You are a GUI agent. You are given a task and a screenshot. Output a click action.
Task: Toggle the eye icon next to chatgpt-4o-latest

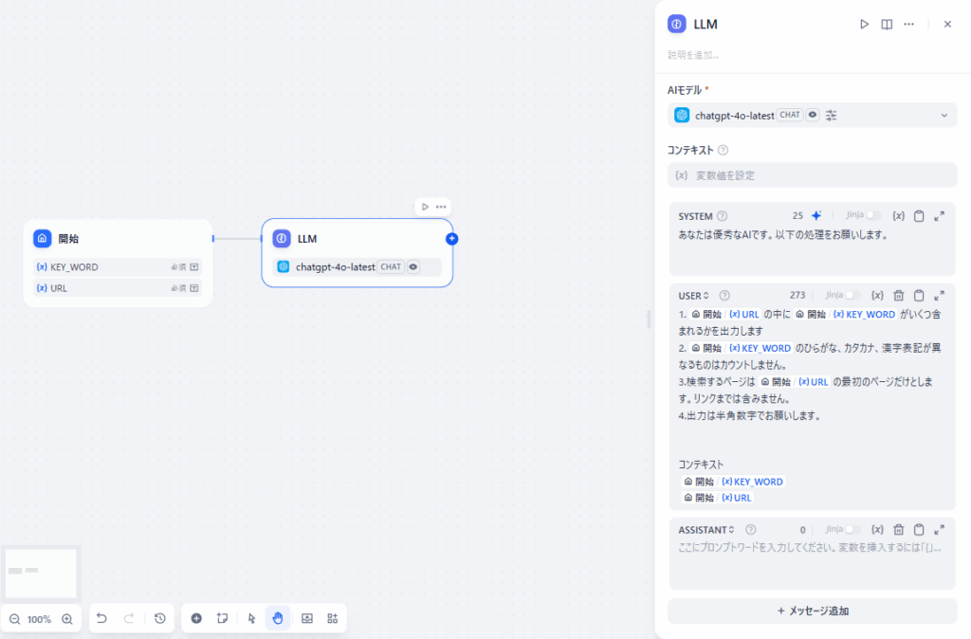click(x=812, y=115)
